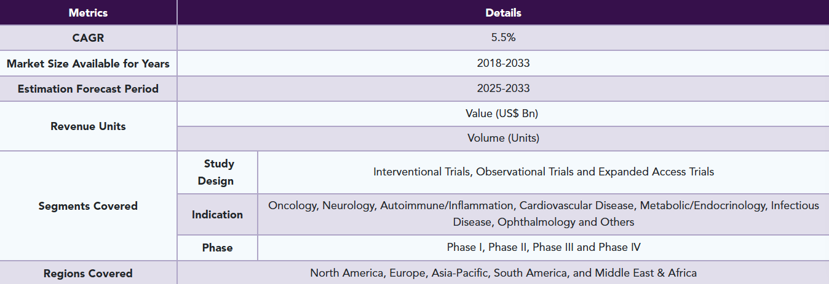Click the 'Indication' sub-label
The width and height of the screenshot is (829, 284).
[217, 215]
